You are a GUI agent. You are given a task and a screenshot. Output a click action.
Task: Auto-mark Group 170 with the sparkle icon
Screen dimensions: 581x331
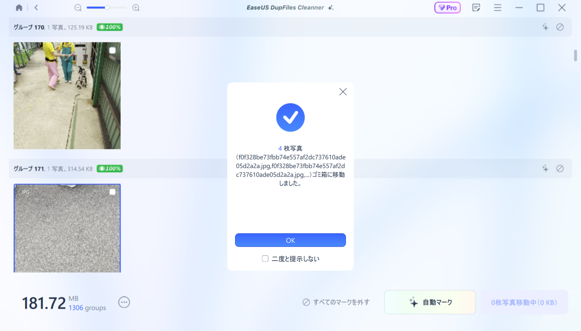point(545,27)
